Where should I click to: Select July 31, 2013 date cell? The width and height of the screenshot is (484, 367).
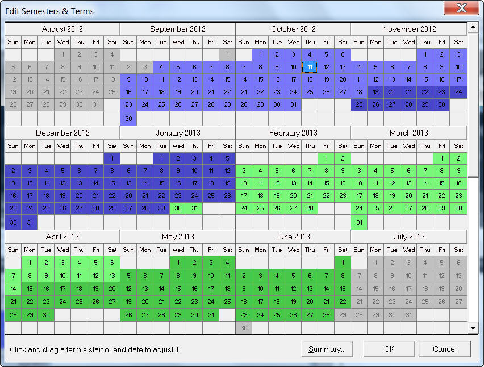[x=408, y=315]
